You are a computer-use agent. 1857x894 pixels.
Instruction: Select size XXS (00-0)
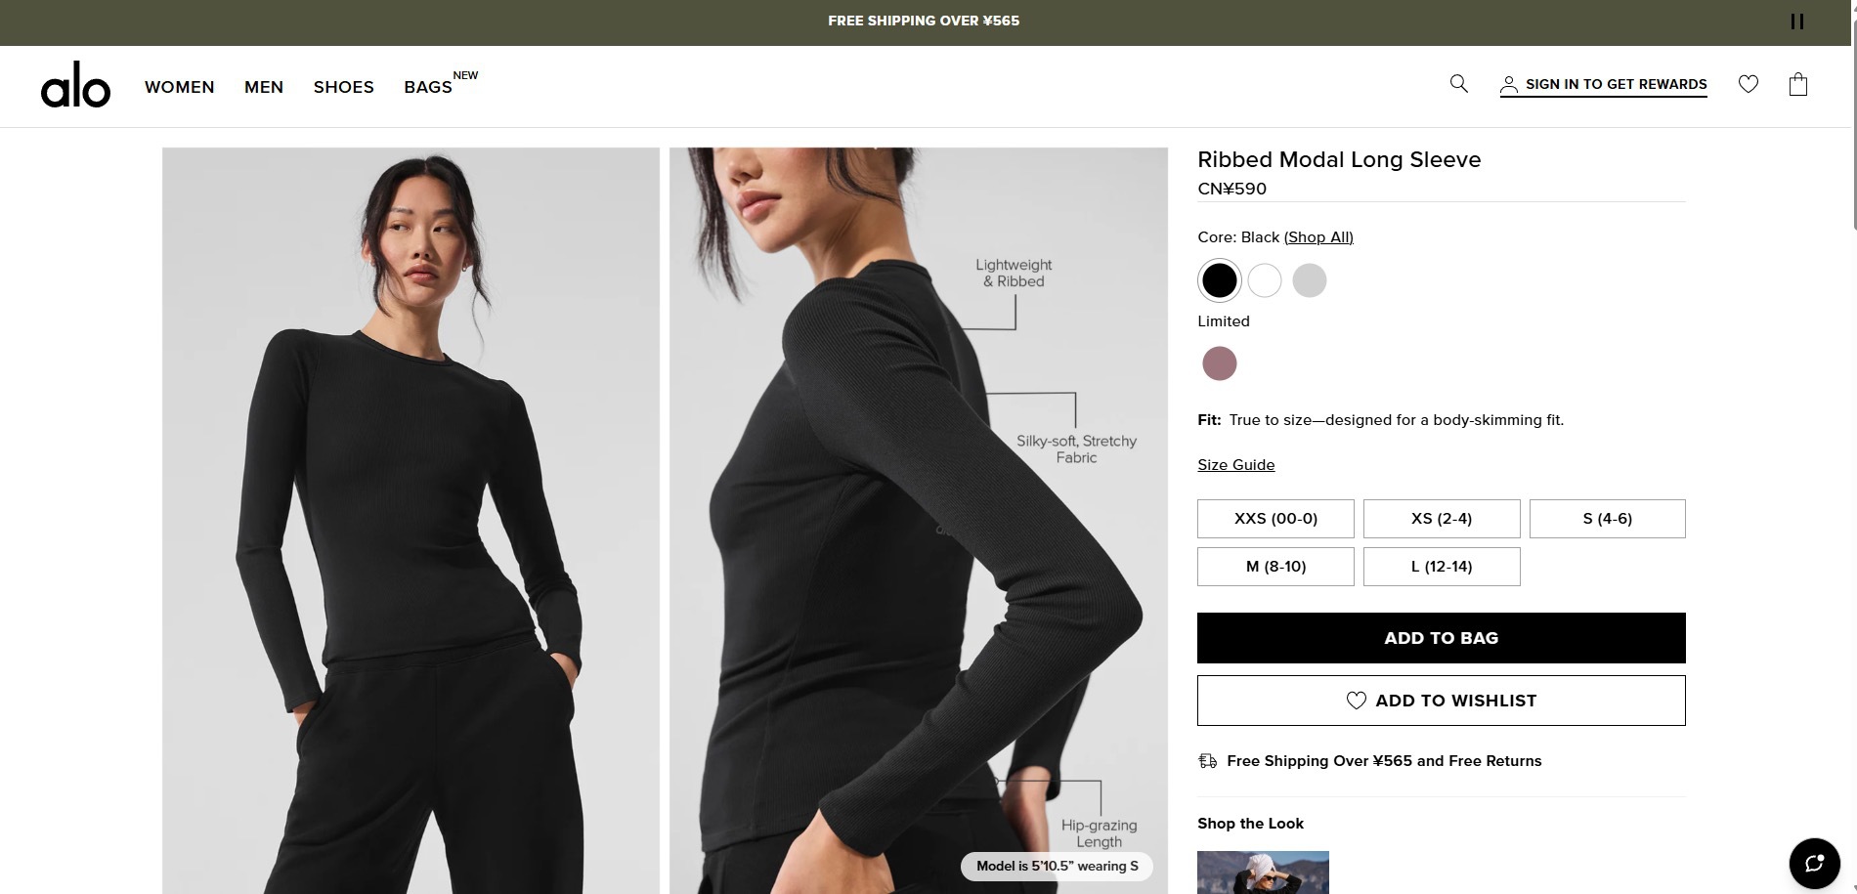click(x=1275, y=519)
